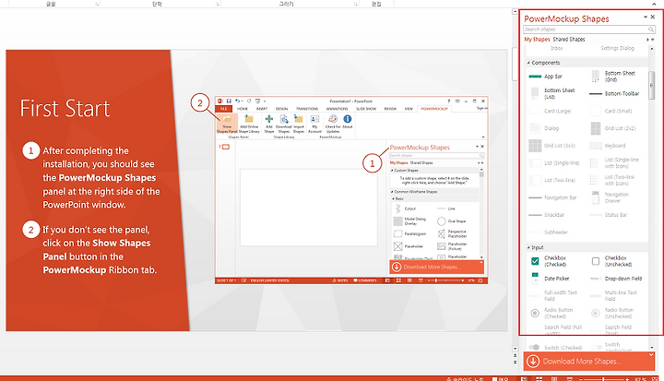
Task: Select the Checkbox (Checked) shape
Action: [x=549, y=261]
